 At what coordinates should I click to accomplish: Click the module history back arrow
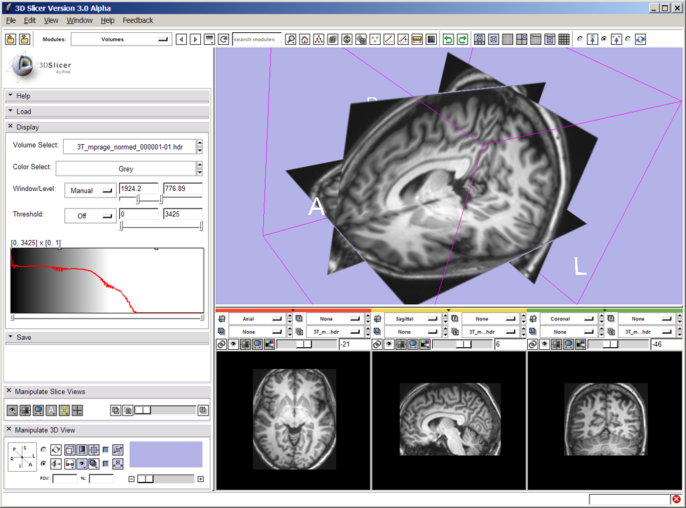[181, 40]
